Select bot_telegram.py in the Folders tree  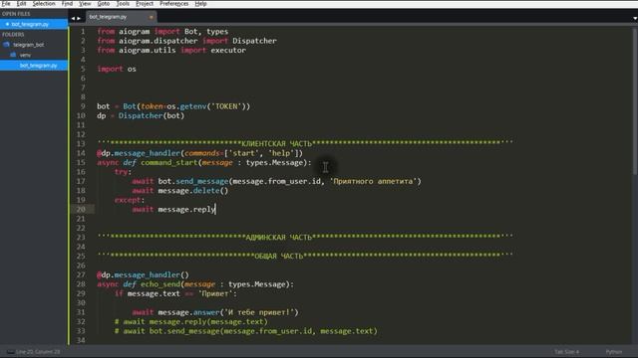(x=34, y=66)
